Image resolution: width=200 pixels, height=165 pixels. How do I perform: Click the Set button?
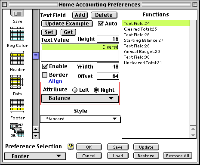49,32
